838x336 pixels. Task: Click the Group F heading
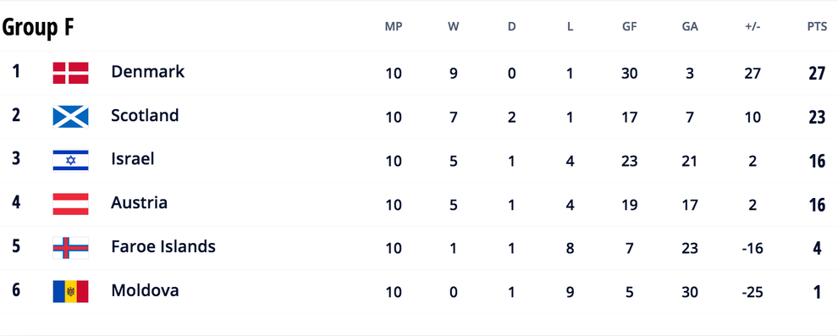[x=37, y=28]
